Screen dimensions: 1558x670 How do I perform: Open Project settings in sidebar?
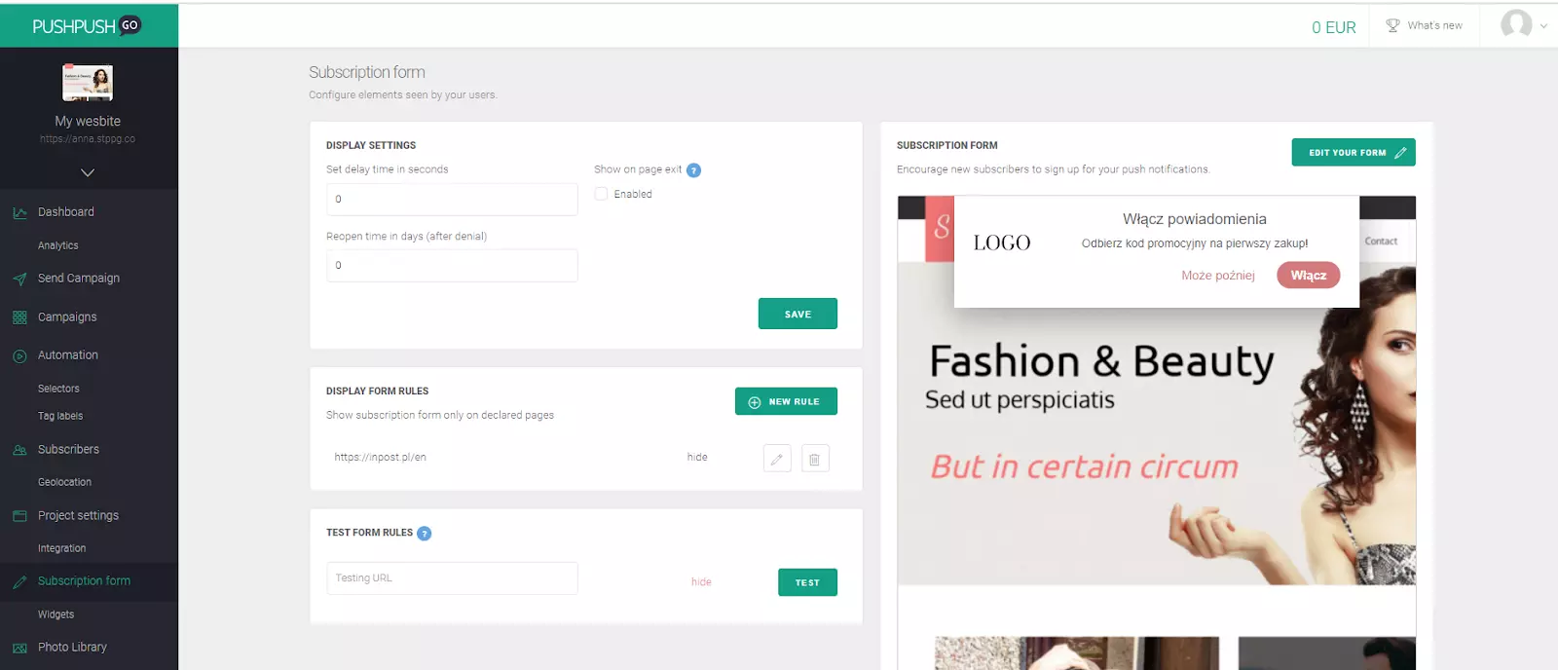coord(78,515)
